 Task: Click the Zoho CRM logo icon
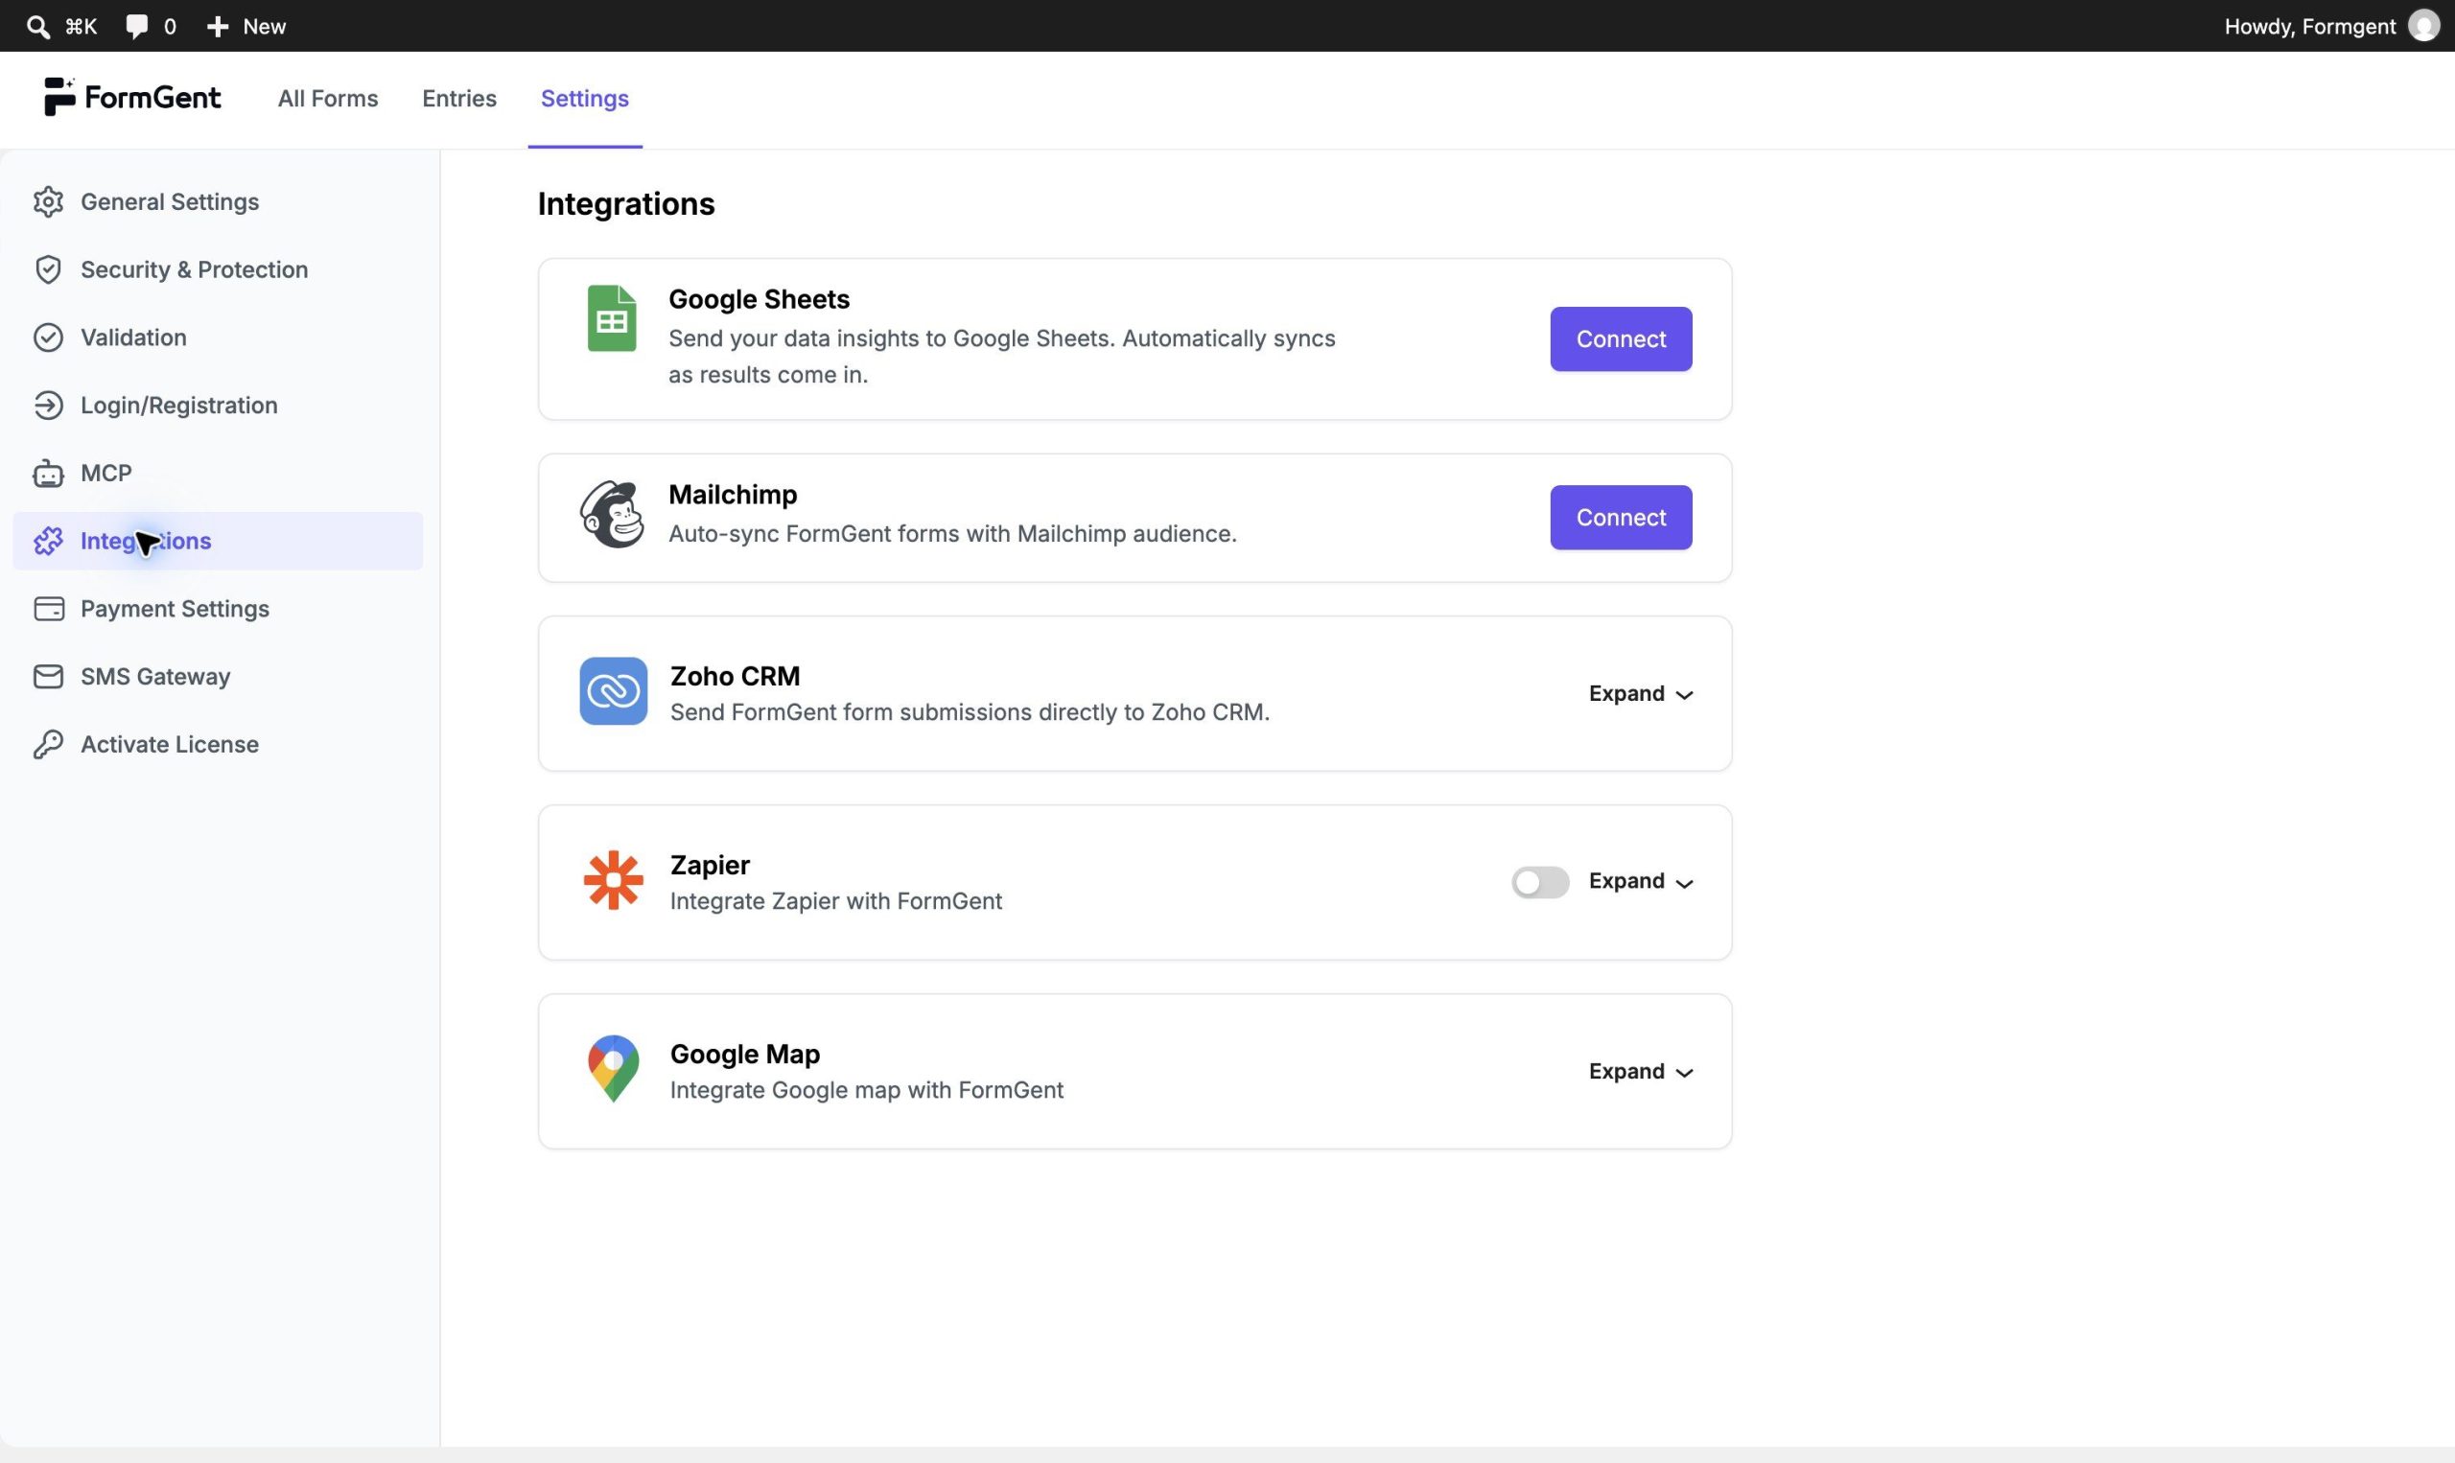tap(613, 691)
